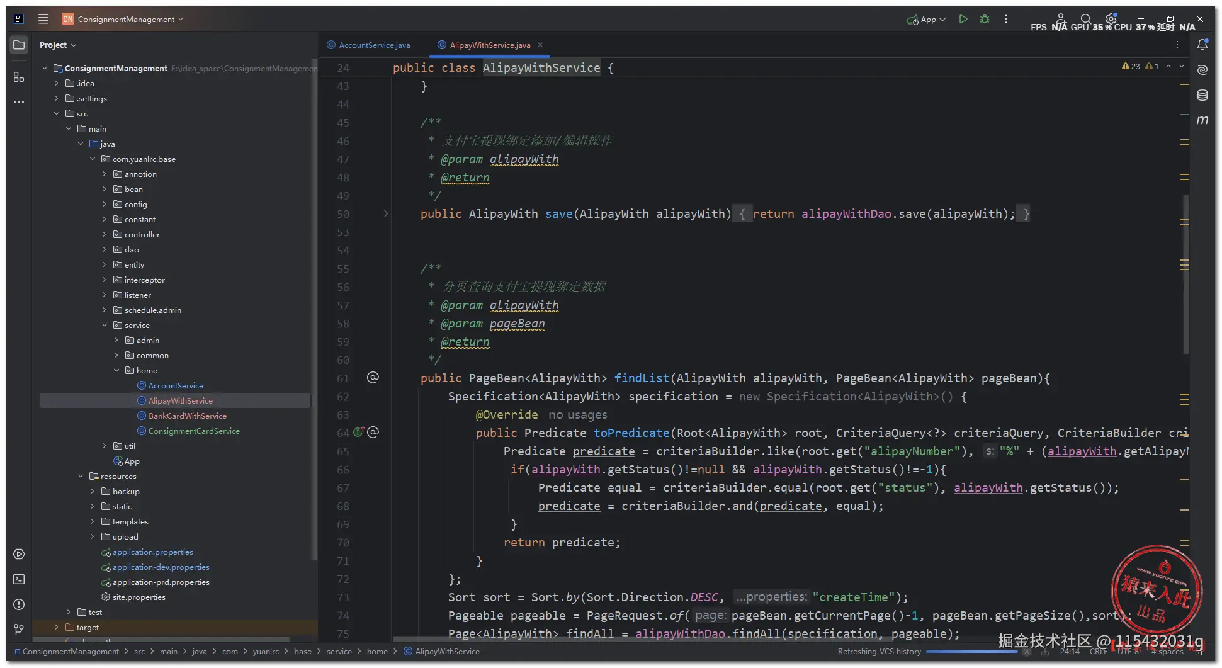This screenshot has height=668, width=1222.
Task: Click the ConsignmentManagement breadcrumb
Action: pyautogui.click(x=67, y=651)
